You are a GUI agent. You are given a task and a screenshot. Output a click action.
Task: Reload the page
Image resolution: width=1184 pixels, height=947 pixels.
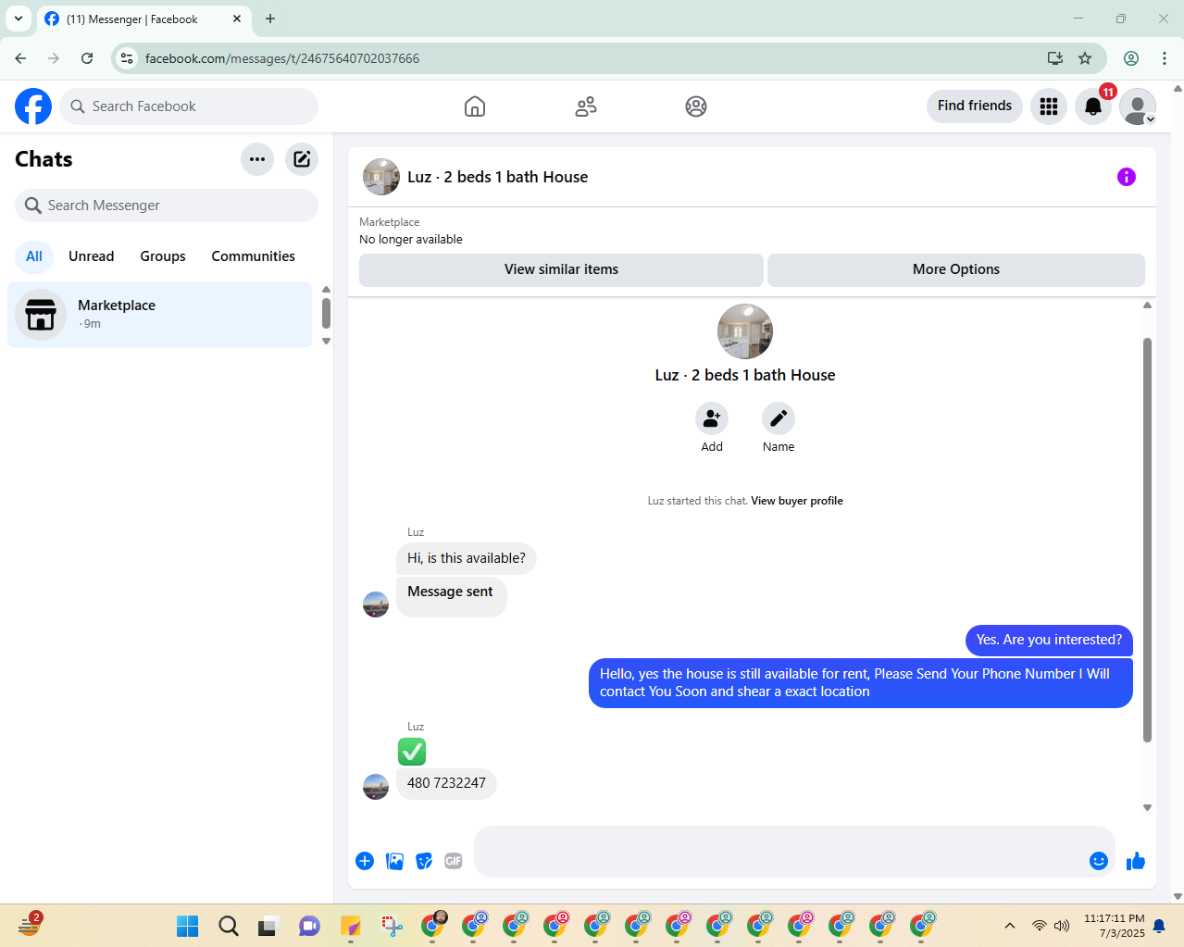point(87,58)
